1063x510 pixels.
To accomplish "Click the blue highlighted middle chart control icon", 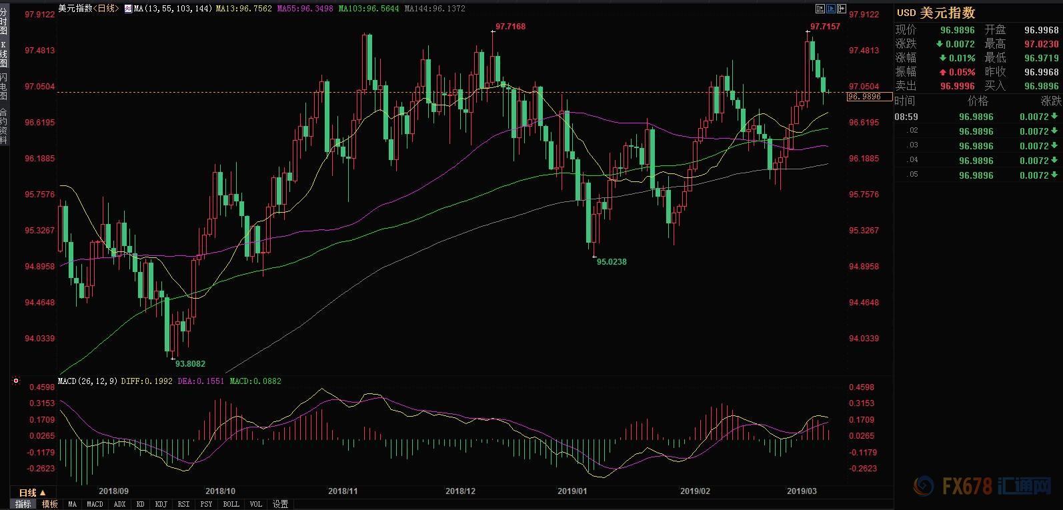I will (x=830, y=9).
